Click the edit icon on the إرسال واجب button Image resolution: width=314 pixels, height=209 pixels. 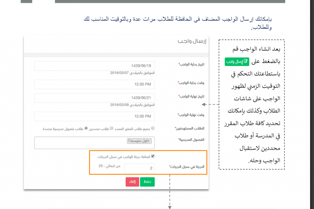246,62
